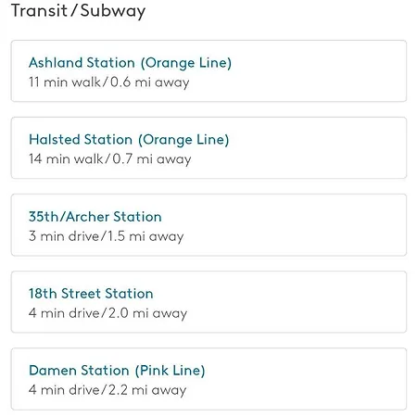Image resolution: width=417 pixels, height=417 pixels.
Task: Select the 18th Street Station transit card
Action: (x=208, y=302)
